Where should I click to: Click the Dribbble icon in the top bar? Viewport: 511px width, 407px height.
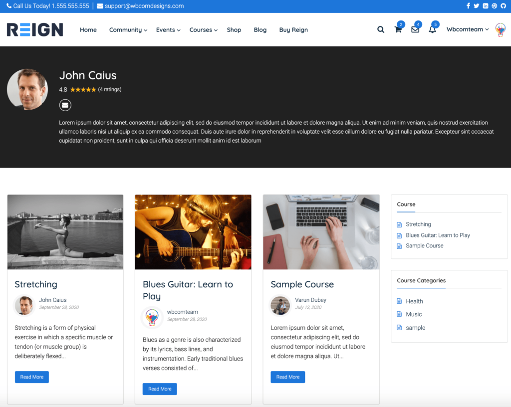[495, 6]
